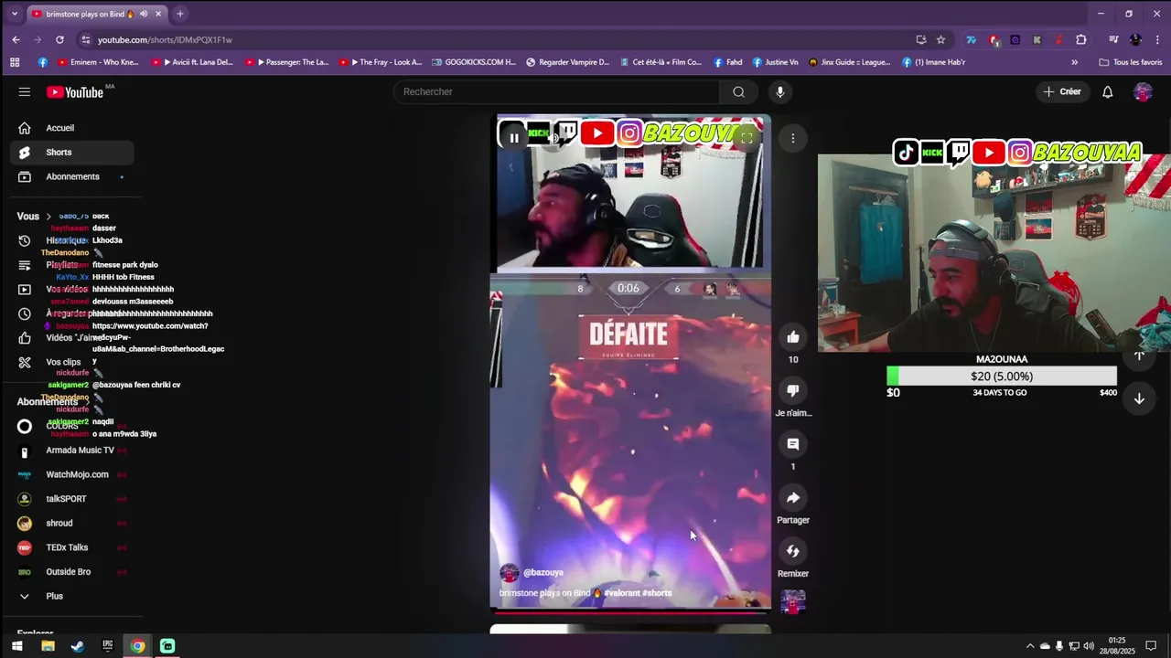This screenshot has width=1171, height=658.
Task: Open the Avicii ft. Lana Del... bookmark
Action: click(x=192, y=62)
